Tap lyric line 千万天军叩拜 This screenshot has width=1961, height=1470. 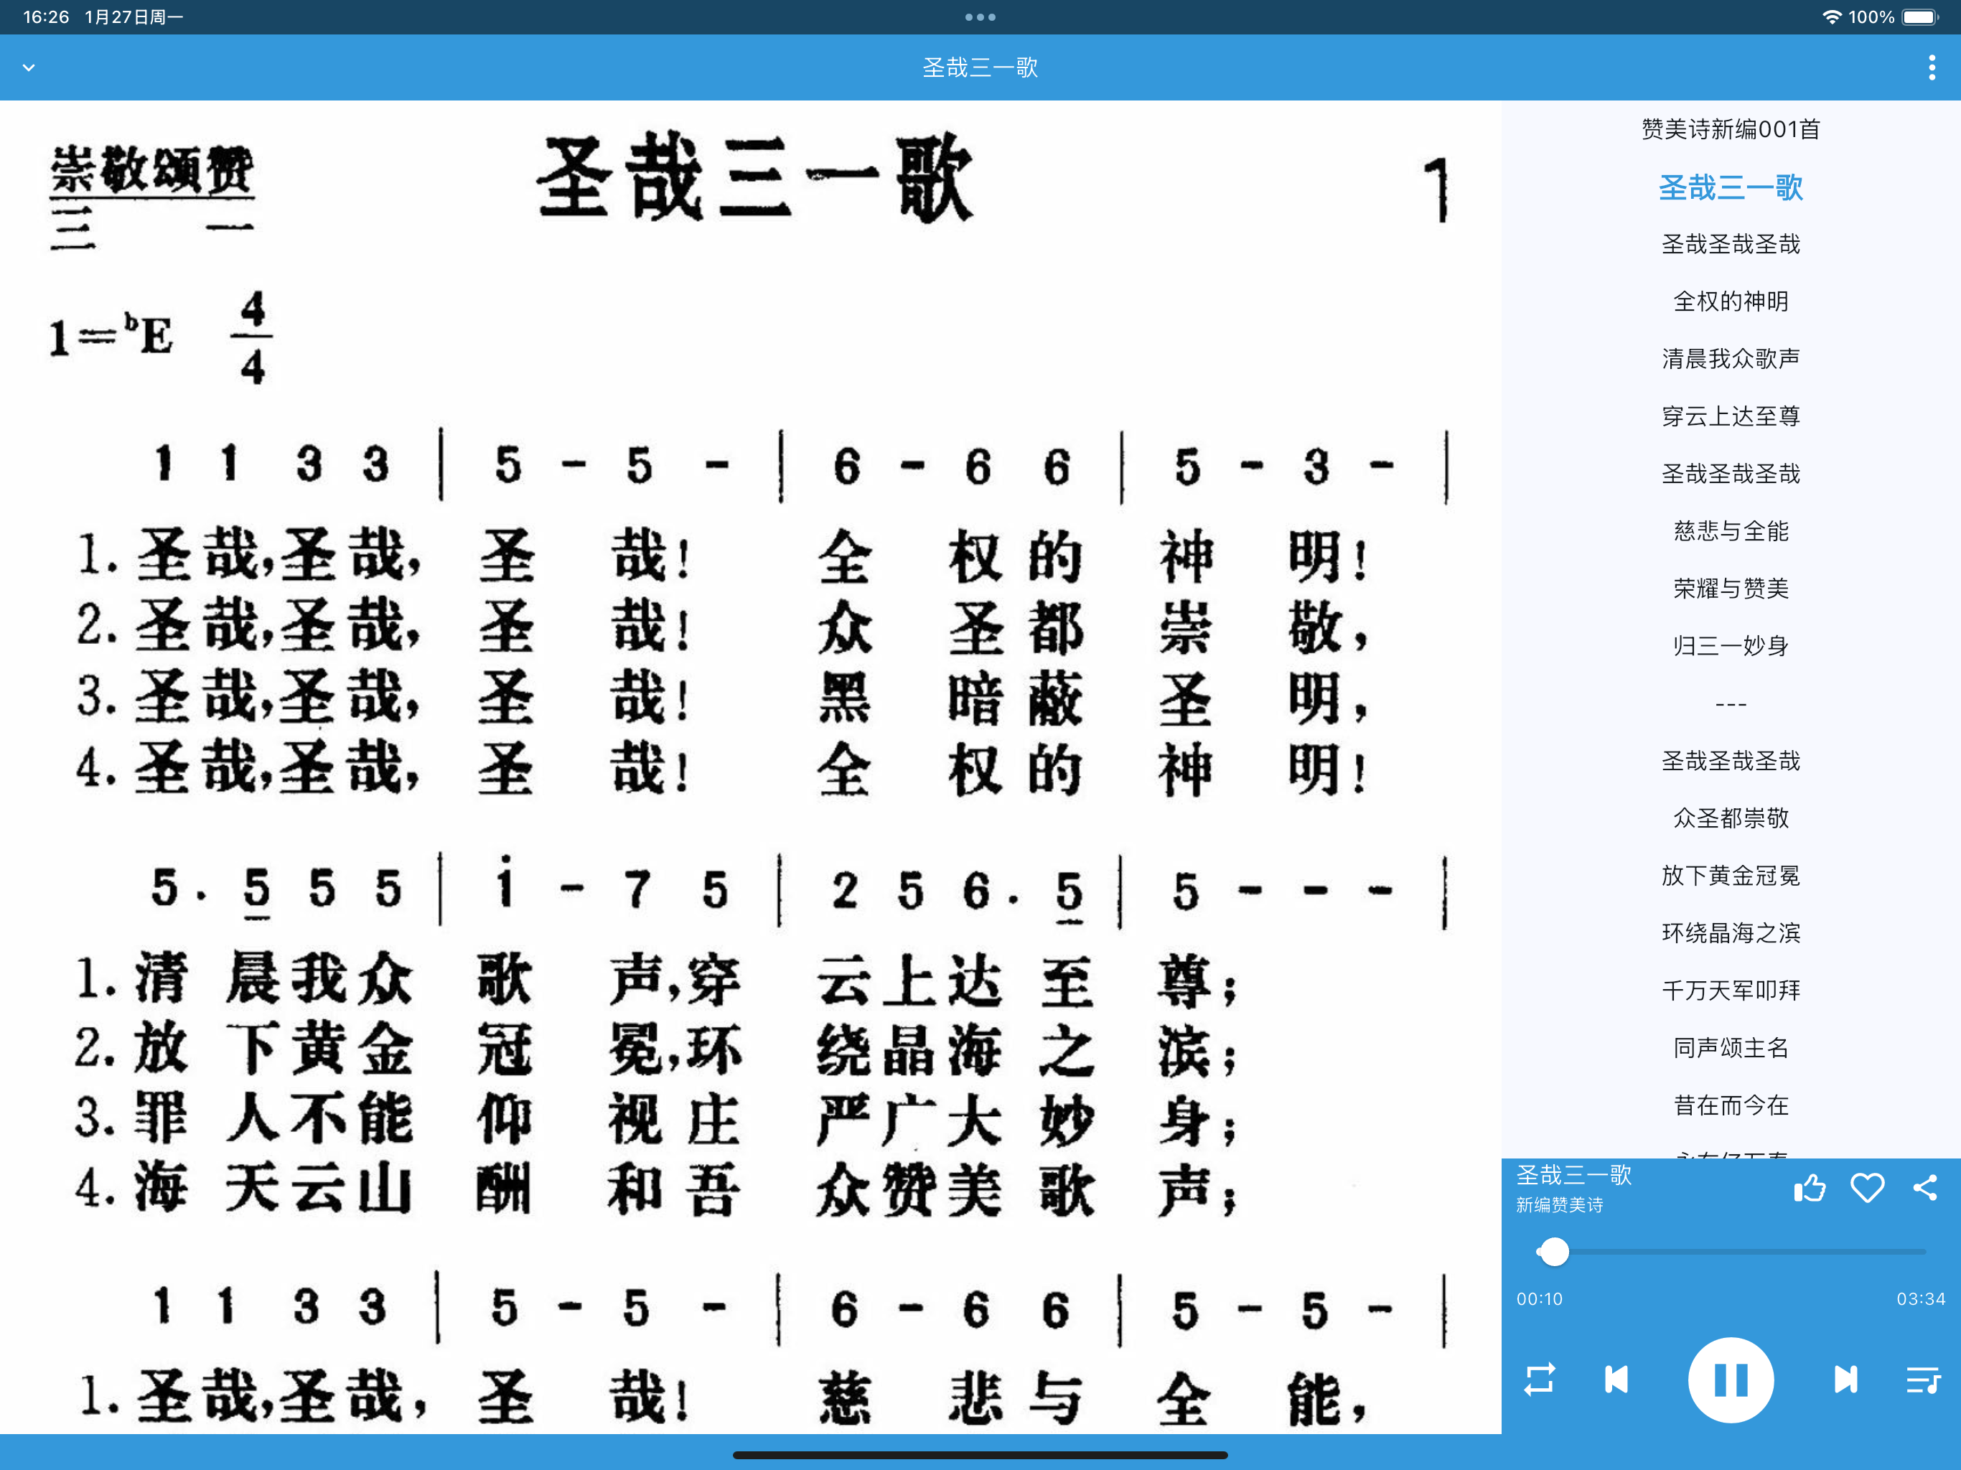[1731, 990]
